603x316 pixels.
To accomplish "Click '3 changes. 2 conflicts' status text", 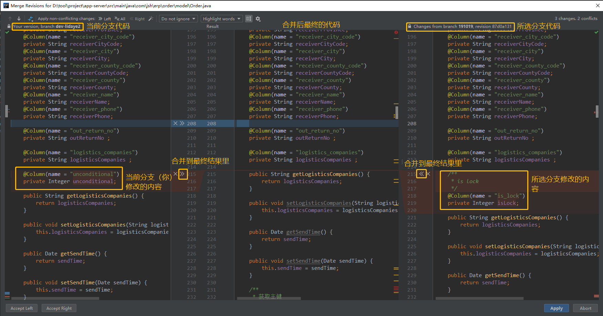I will (x=576, y=19).
